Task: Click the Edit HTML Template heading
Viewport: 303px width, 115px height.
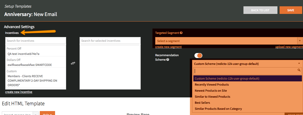Action: point(23,104)
